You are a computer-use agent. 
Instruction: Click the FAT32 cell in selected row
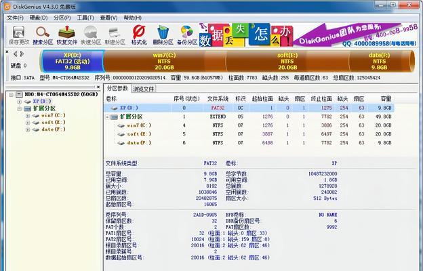[x=218, y=108]
